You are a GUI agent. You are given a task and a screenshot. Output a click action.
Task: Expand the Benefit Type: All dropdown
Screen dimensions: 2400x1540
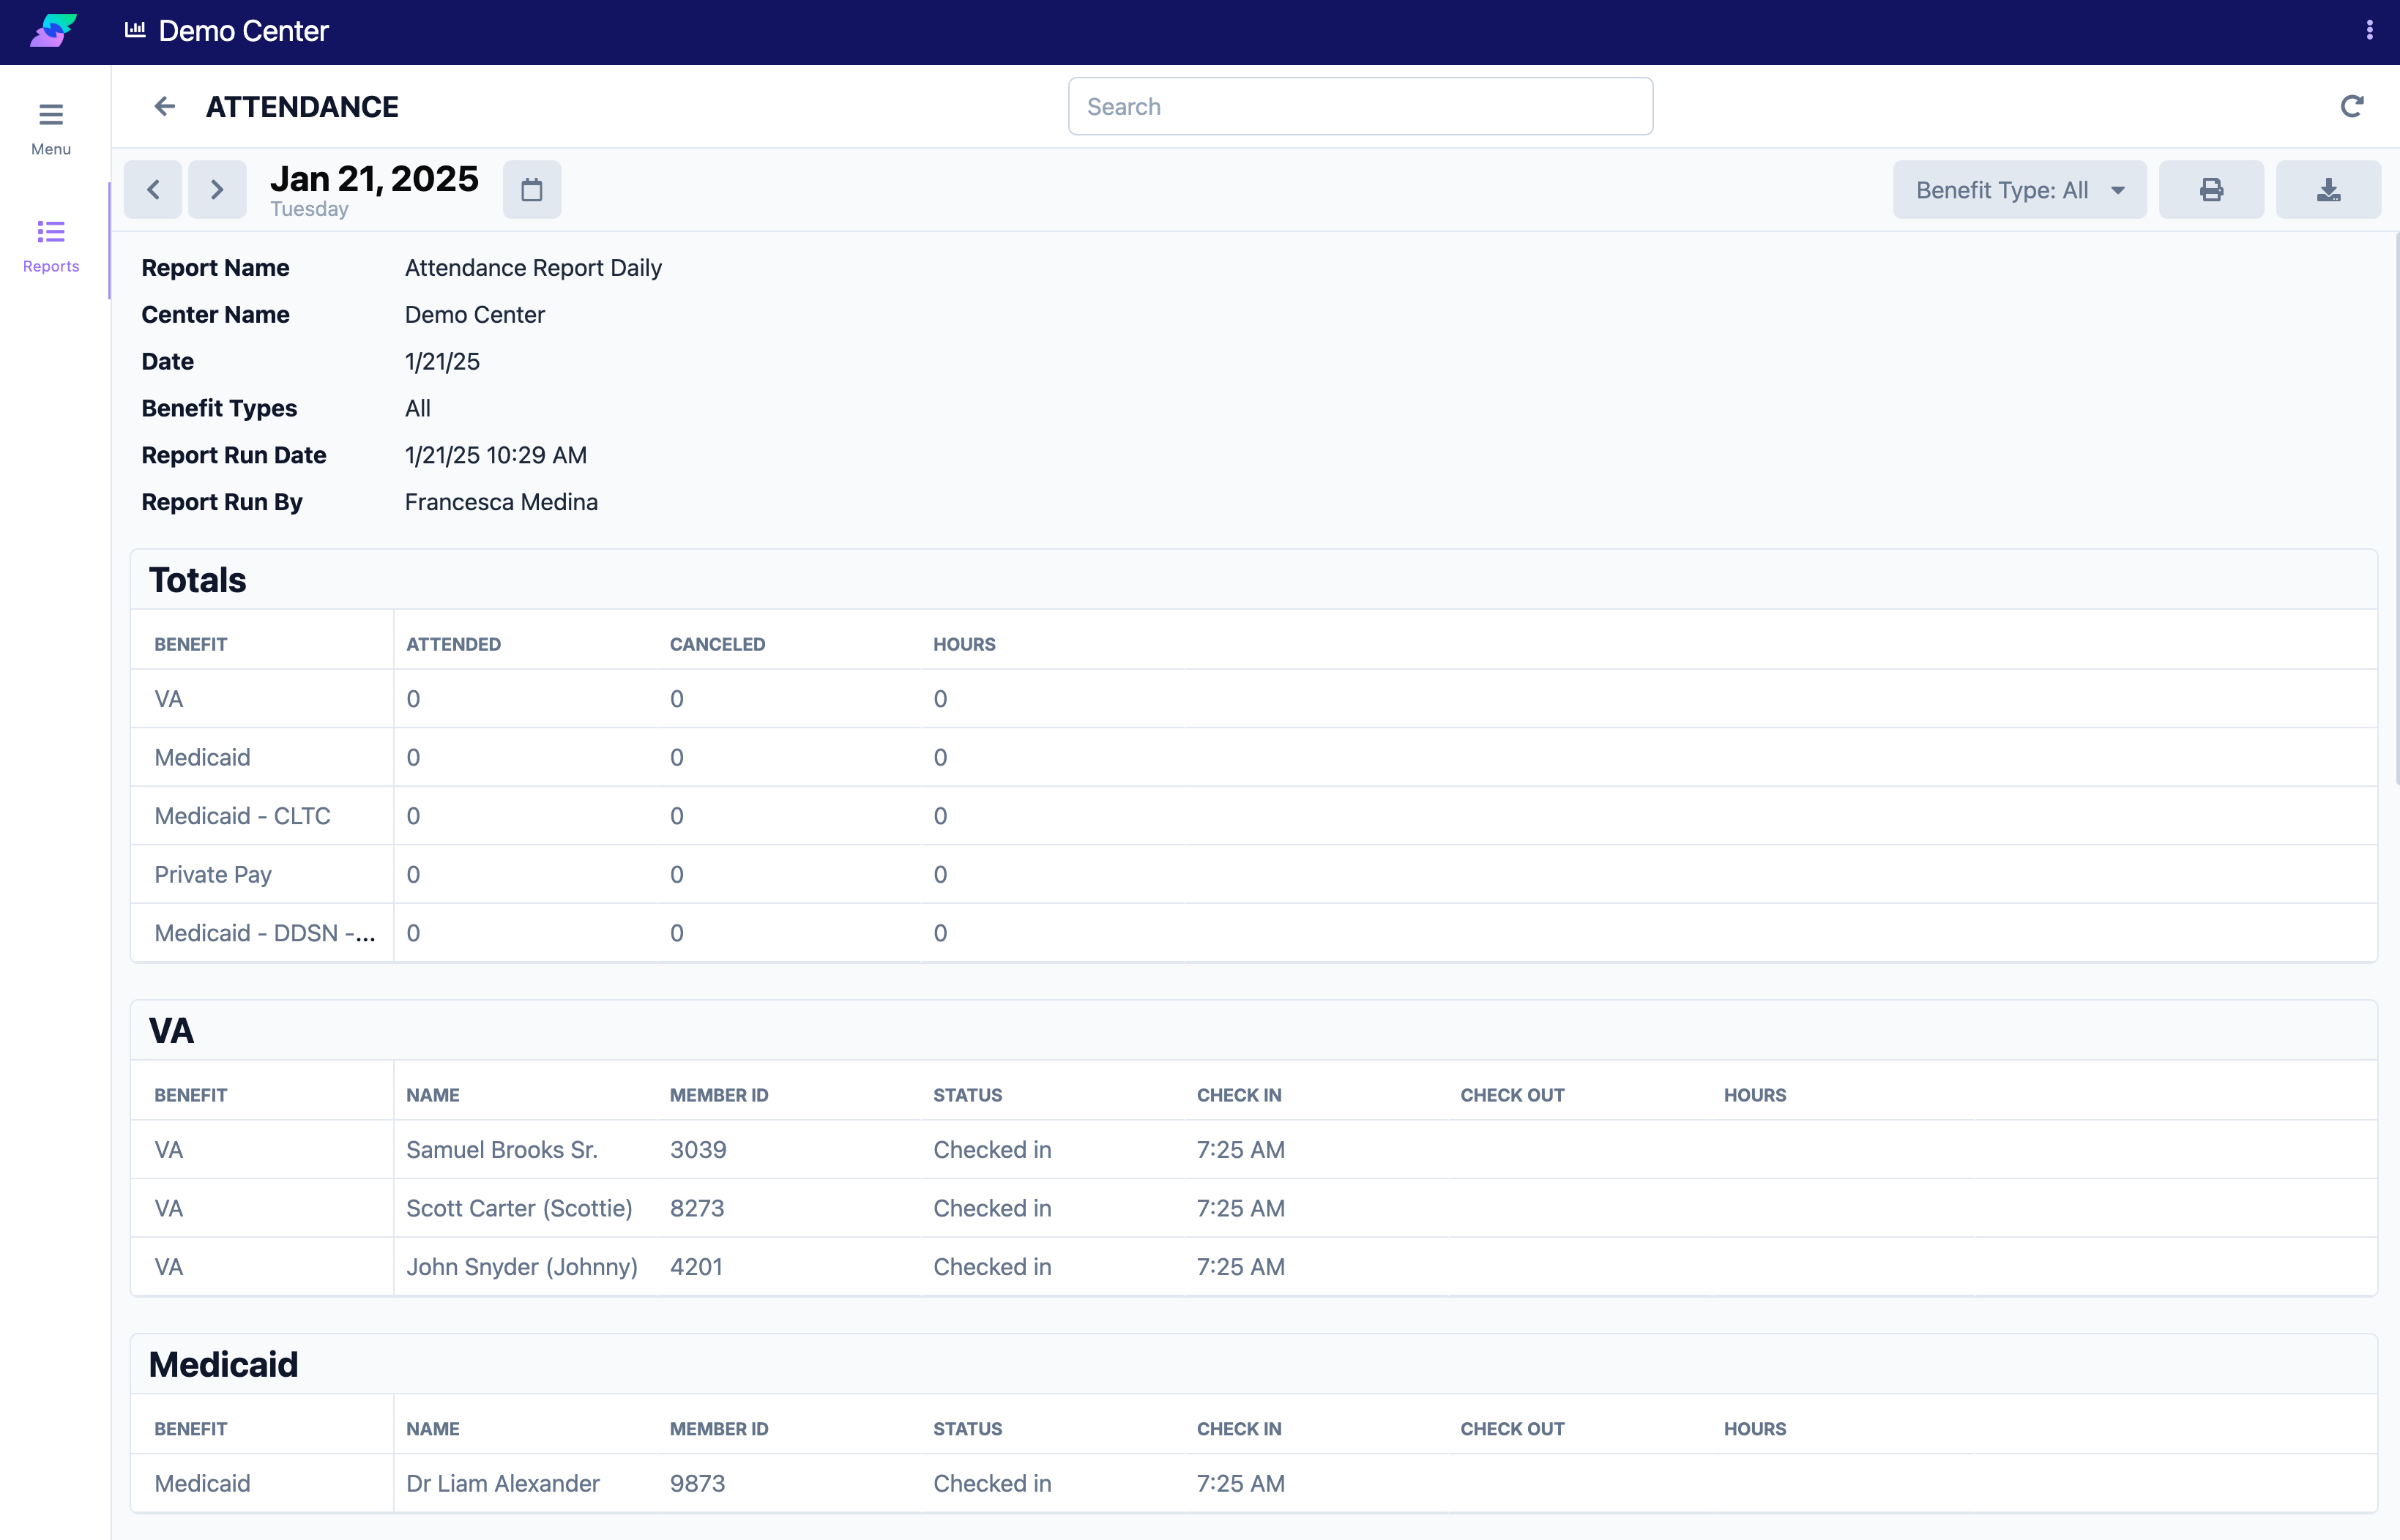point(2019,190)
